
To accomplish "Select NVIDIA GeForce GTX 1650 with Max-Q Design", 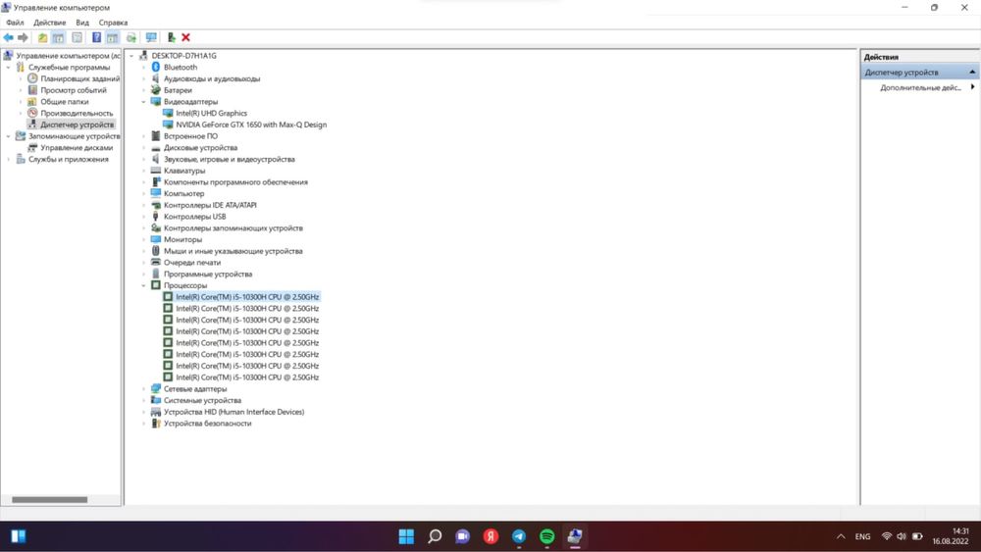I will (x=251, y=125).
